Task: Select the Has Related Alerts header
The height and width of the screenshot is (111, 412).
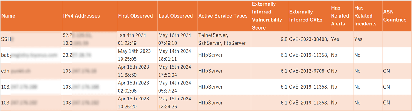Action: [x=342, y=16]
